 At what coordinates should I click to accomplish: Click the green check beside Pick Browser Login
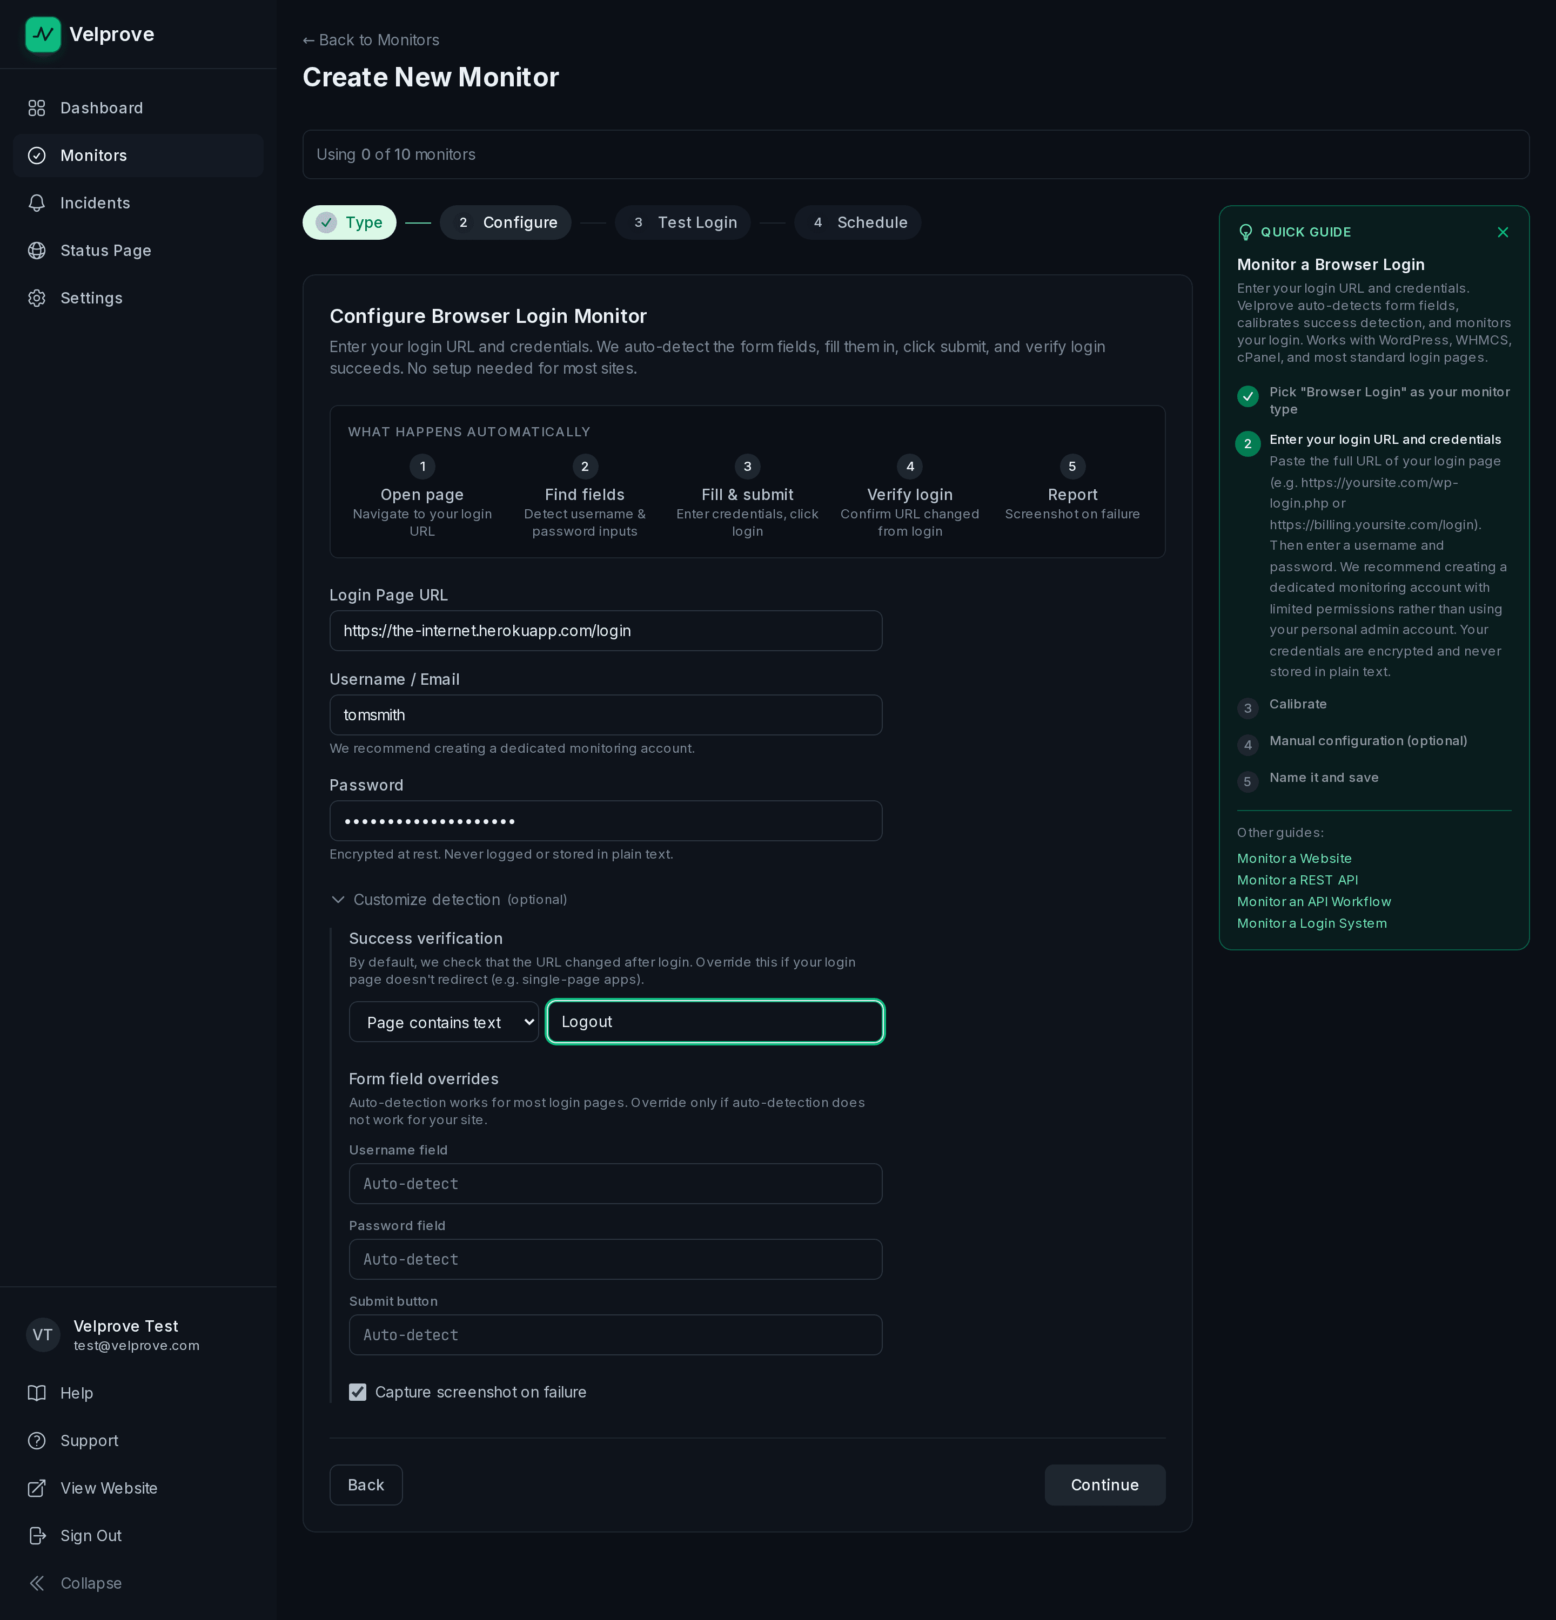(x=1249, y=396)
